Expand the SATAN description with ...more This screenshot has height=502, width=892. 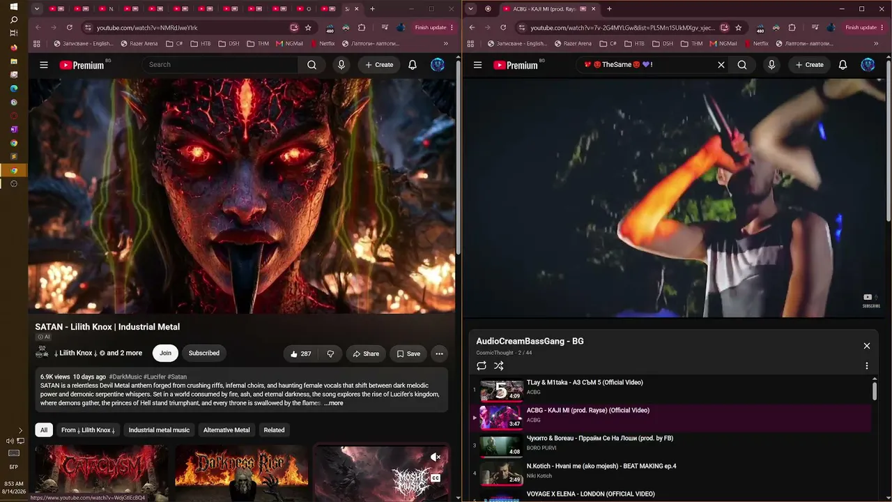click(x=333, y=403)
